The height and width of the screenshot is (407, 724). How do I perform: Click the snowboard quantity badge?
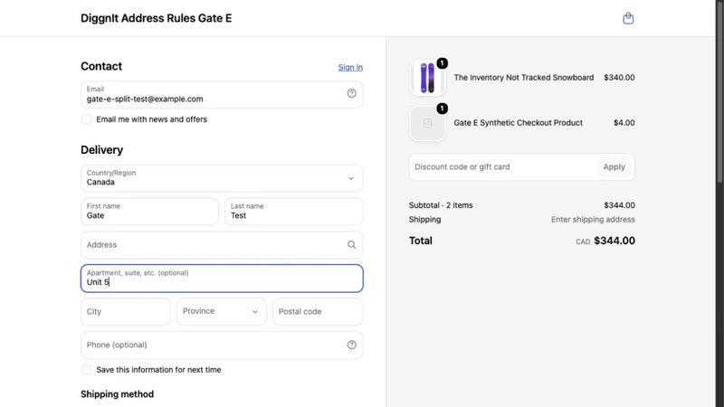pos(442,63)
